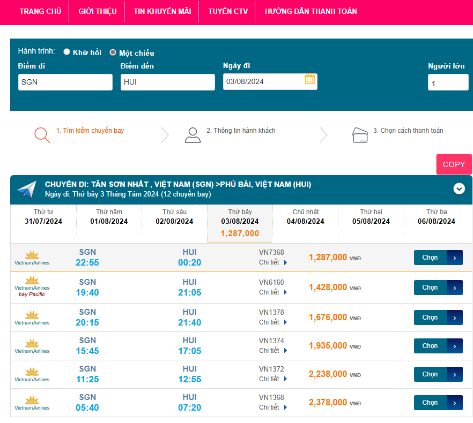Image resolution: width=473 pixels, height=423 pixels.
Task: Expand Chi tiết details for flight VN1378
Action: pyautogui.click(x=273, y=322)
